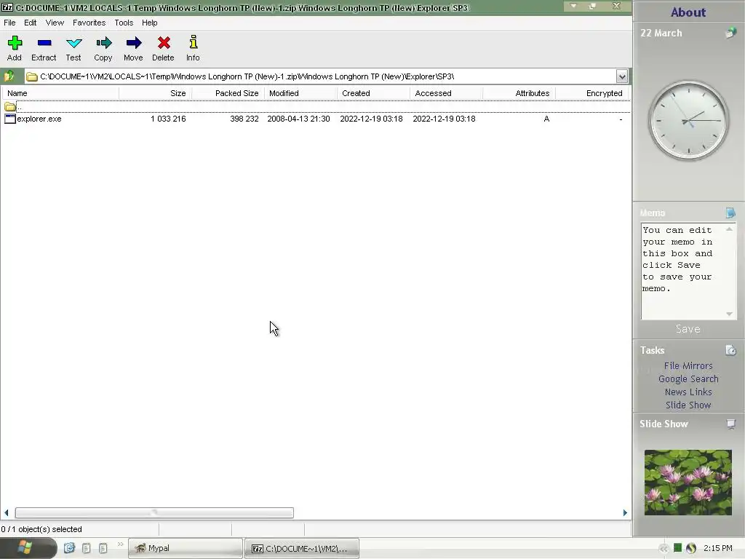Sort by the Accessed column header
745x559 pixels.
(446, 93)
